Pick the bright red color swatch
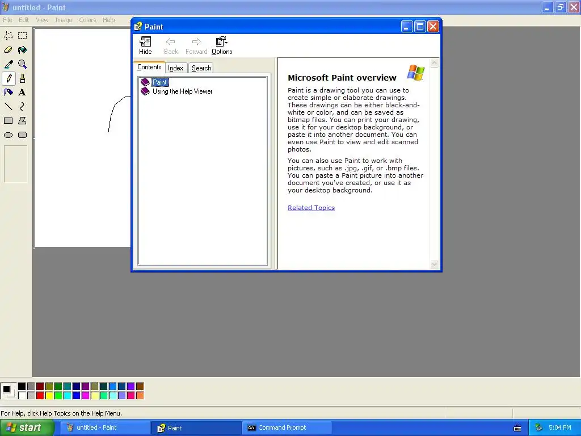This screenshot has width=581, height=436. (40, 396)
